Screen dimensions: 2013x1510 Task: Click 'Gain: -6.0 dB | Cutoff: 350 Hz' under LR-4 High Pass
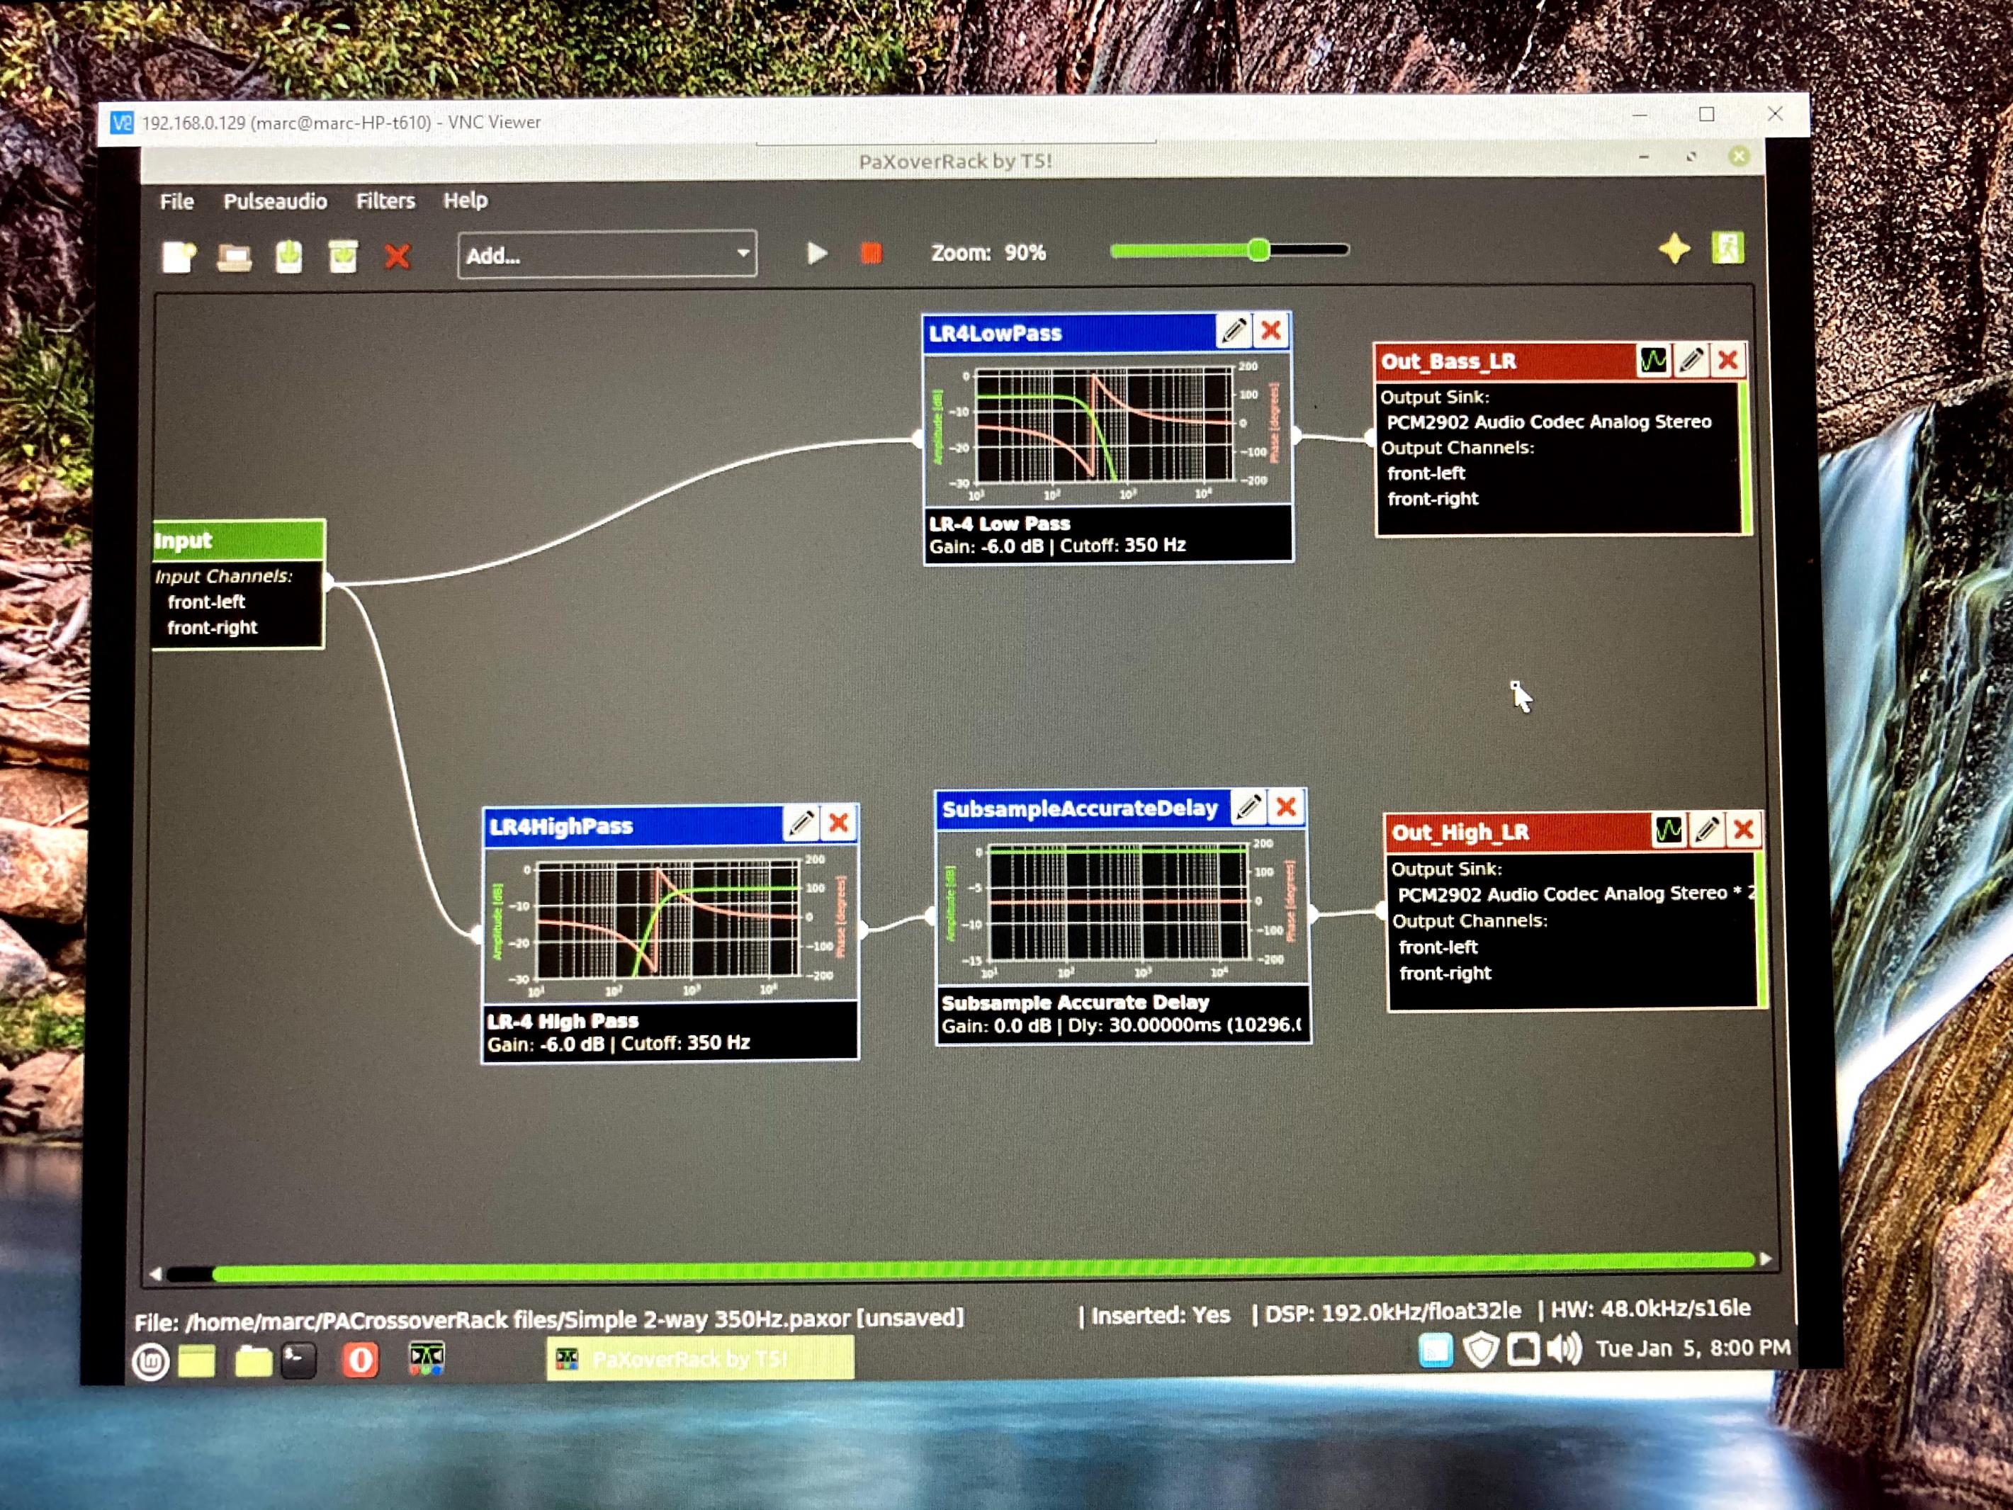(619, 1043)
